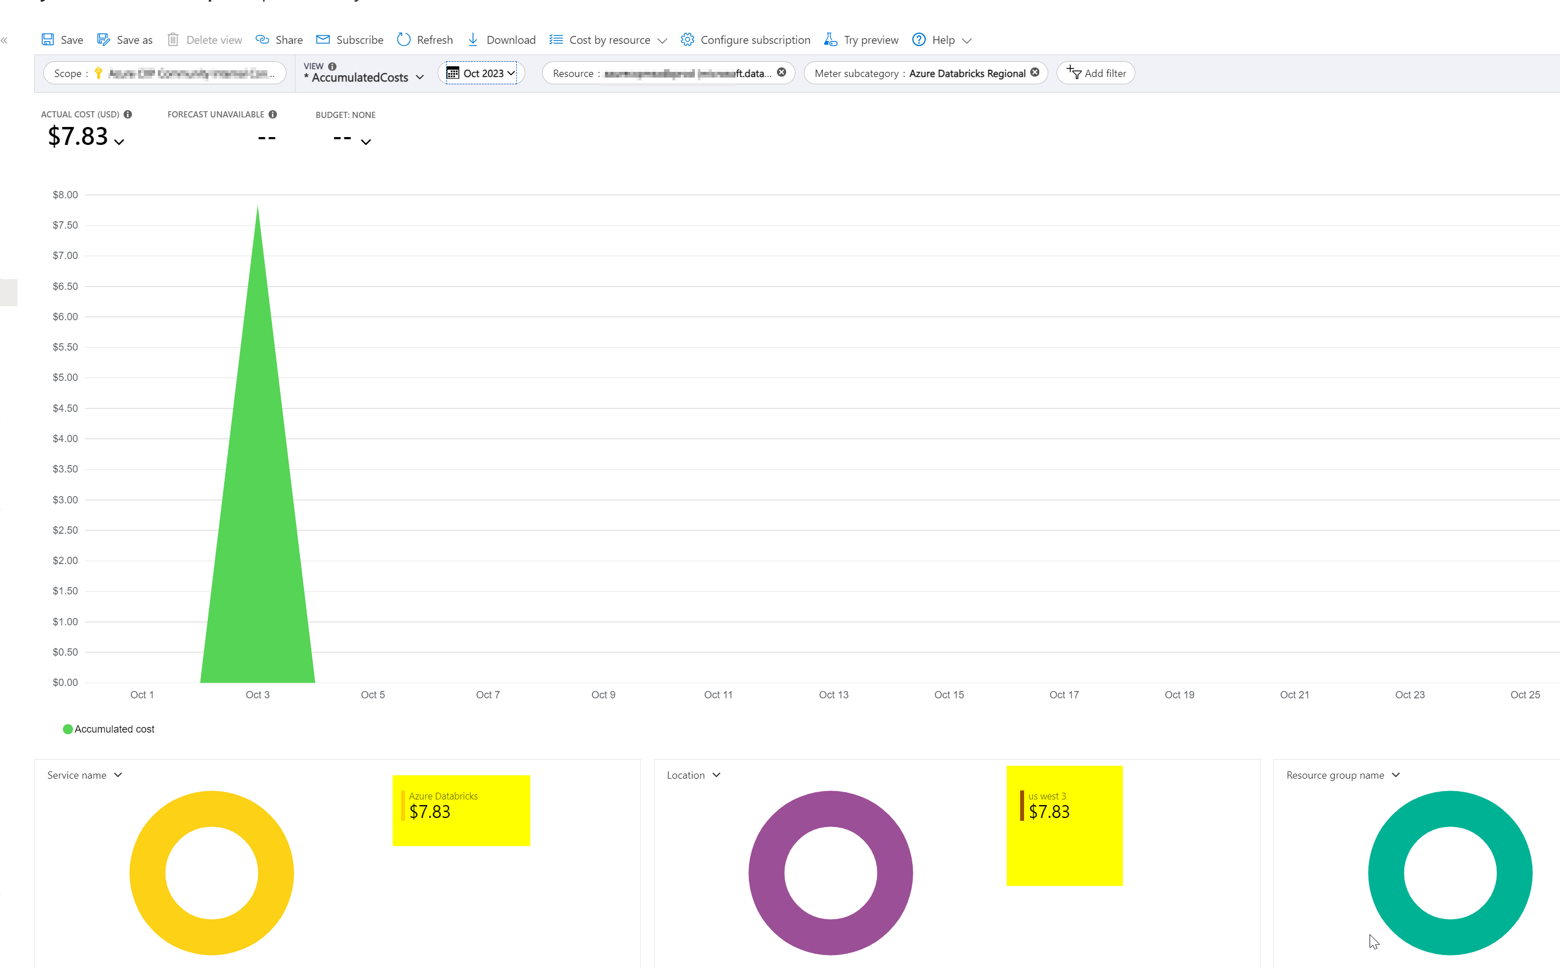Expand the Help menu chevron
This screenshot has width=1560, height=968.
coord(967,41)
